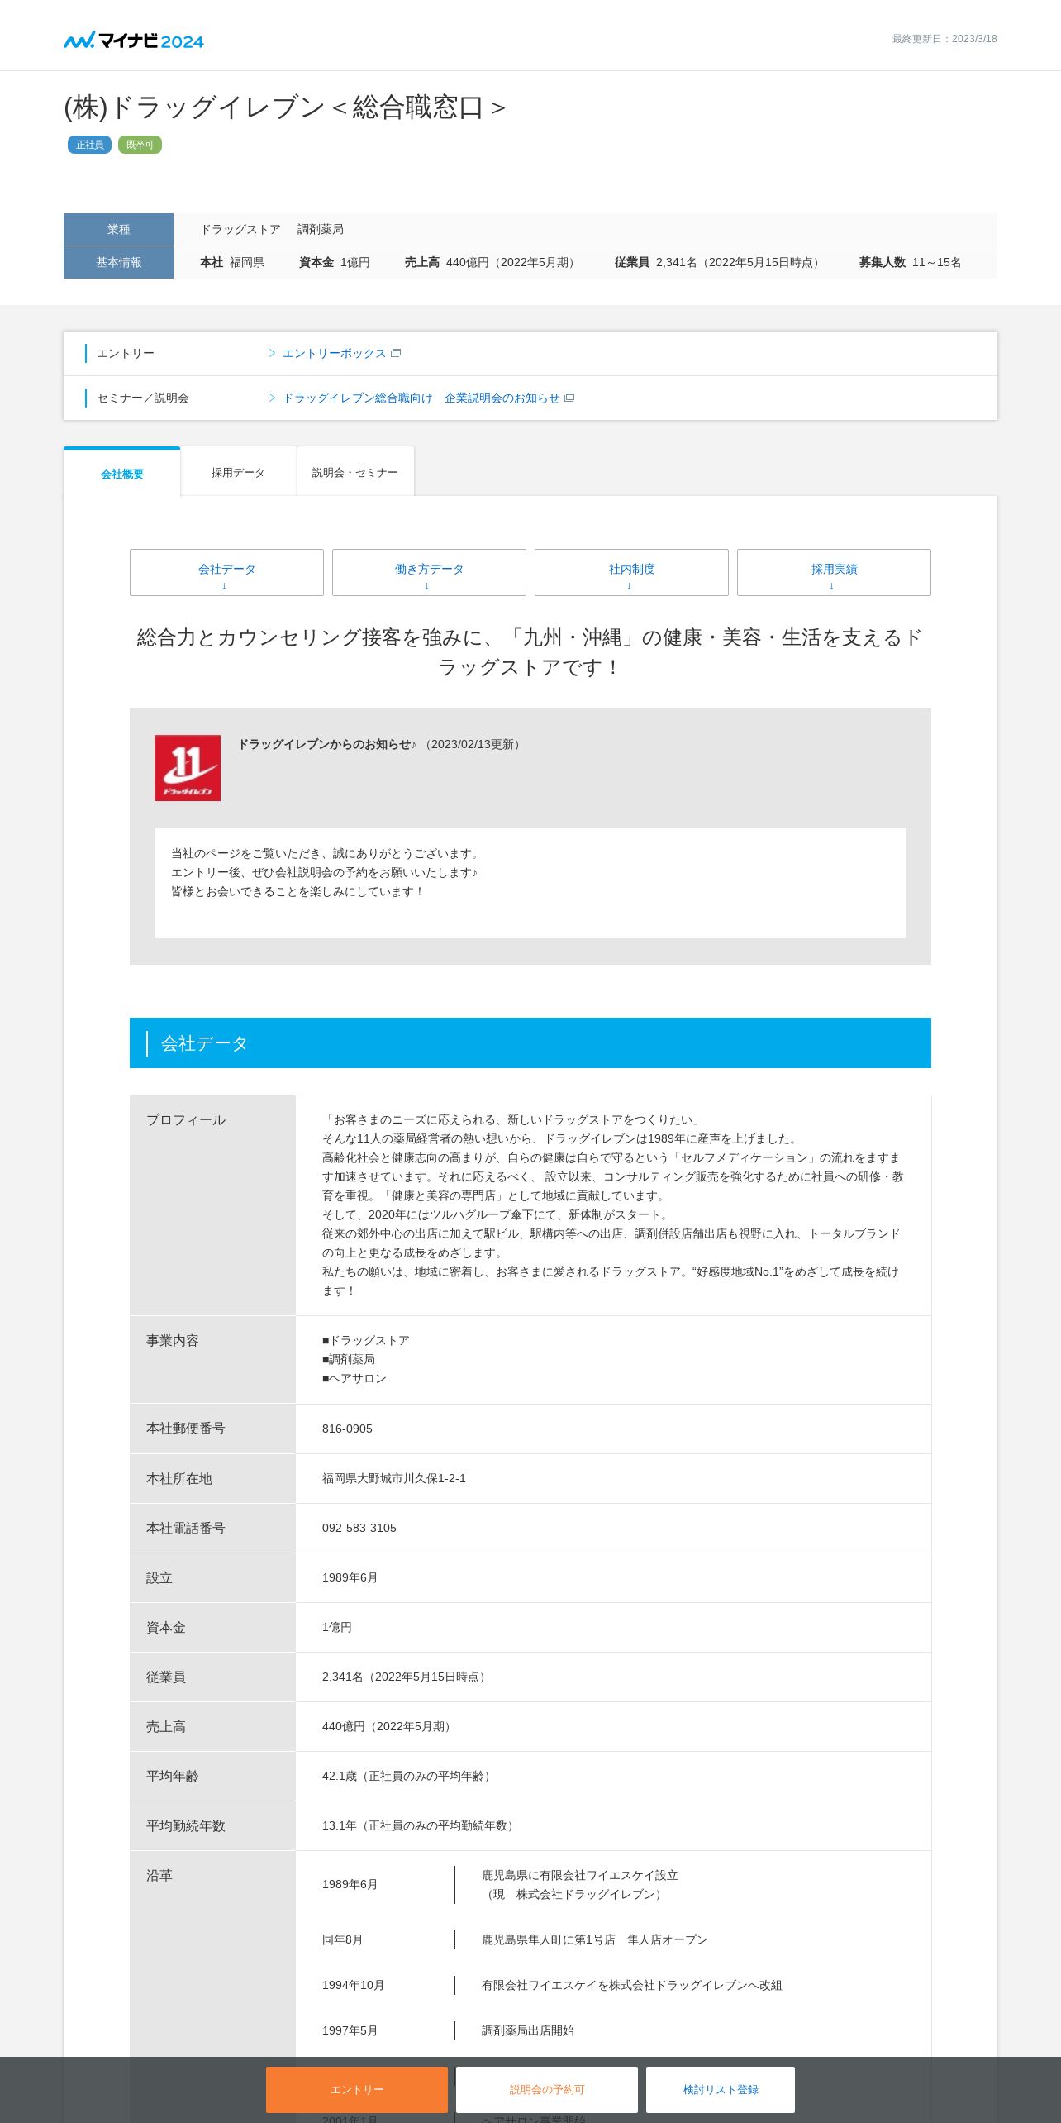Screen dimensions: 1061x2123
Task: Click 募集人数 11～15名 in basic info
Action: click(x=910, y=262)
